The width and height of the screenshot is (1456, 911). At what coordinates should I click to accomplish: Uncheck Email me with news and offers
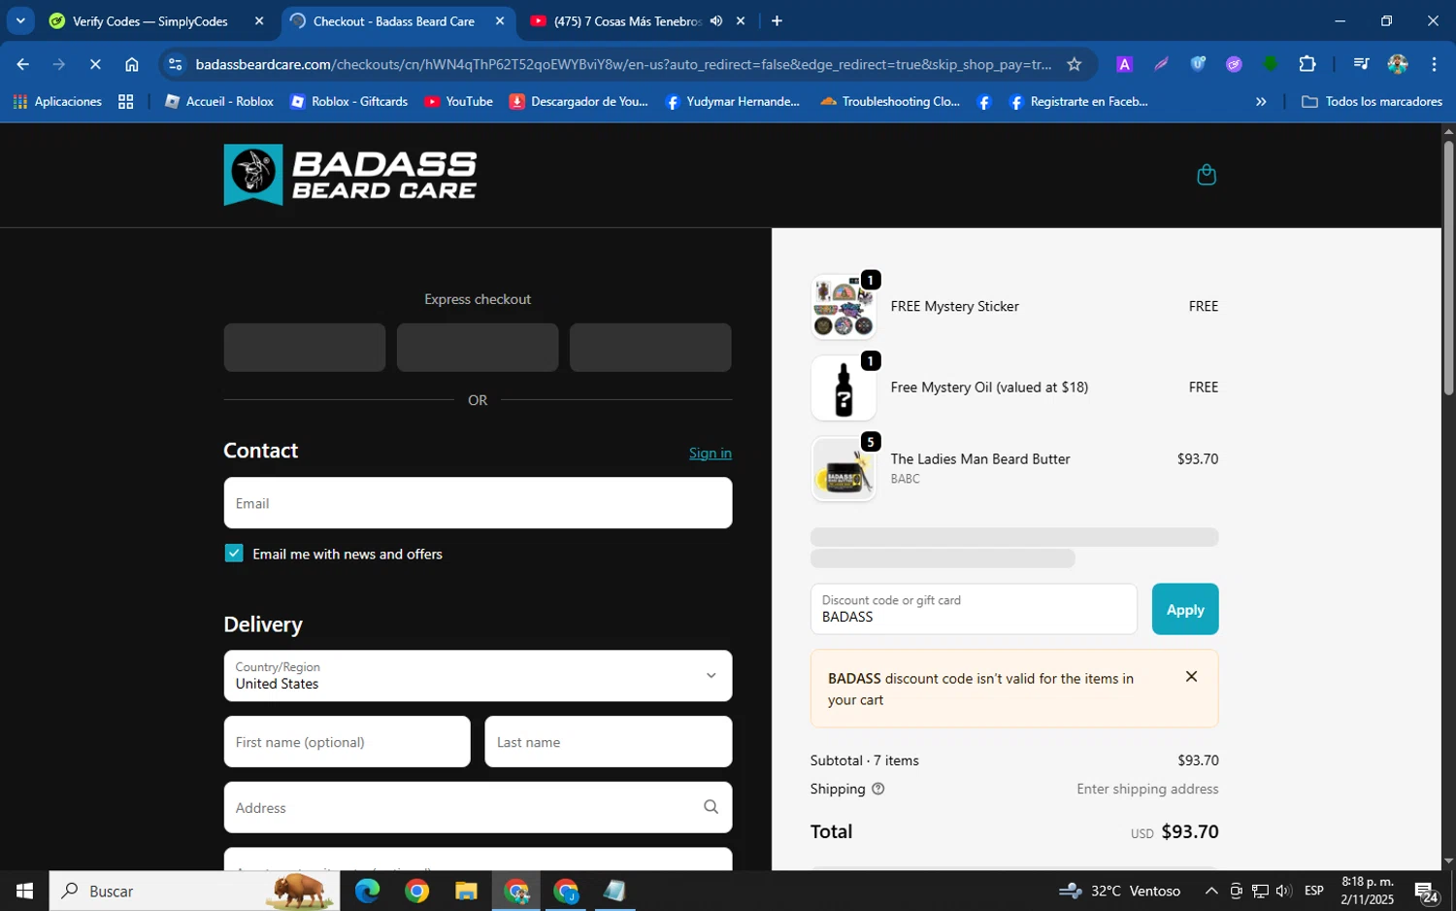tap(234, 553)
